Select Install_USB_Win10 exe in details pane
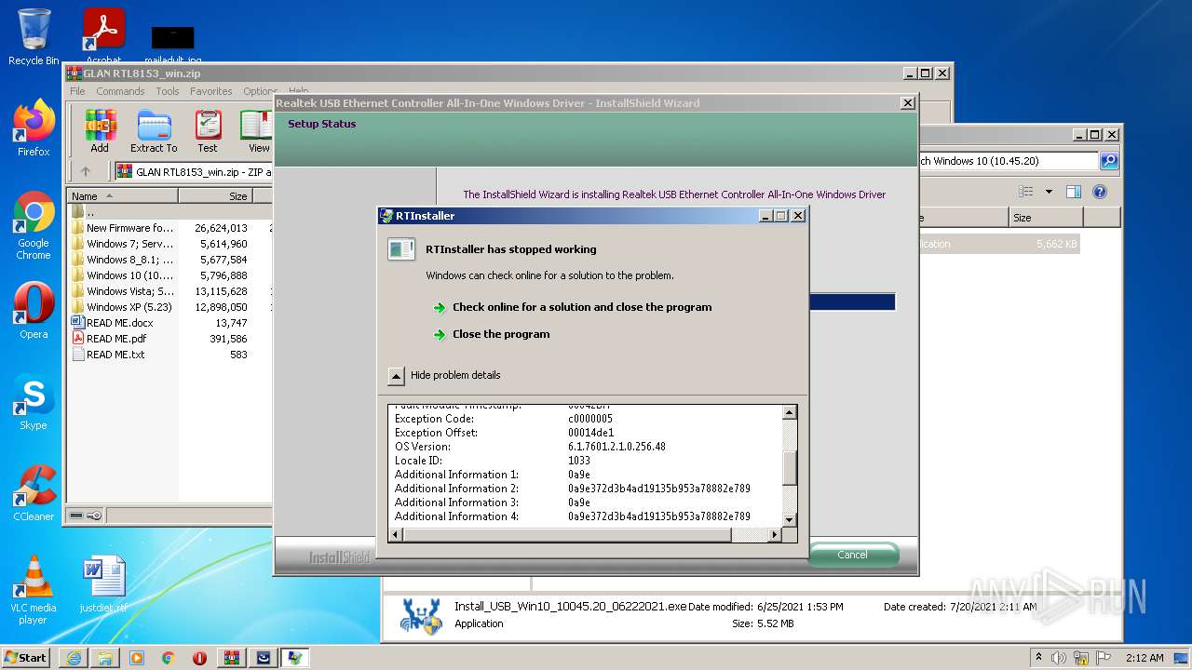 [x=570, y=607]
